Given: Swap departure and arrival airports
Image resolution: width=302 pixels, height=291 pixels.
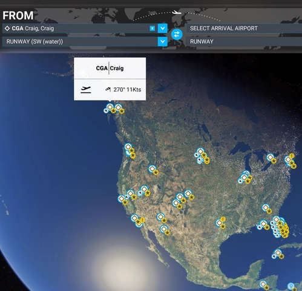Looking at the screenshot, I should [x=177, y=35].
